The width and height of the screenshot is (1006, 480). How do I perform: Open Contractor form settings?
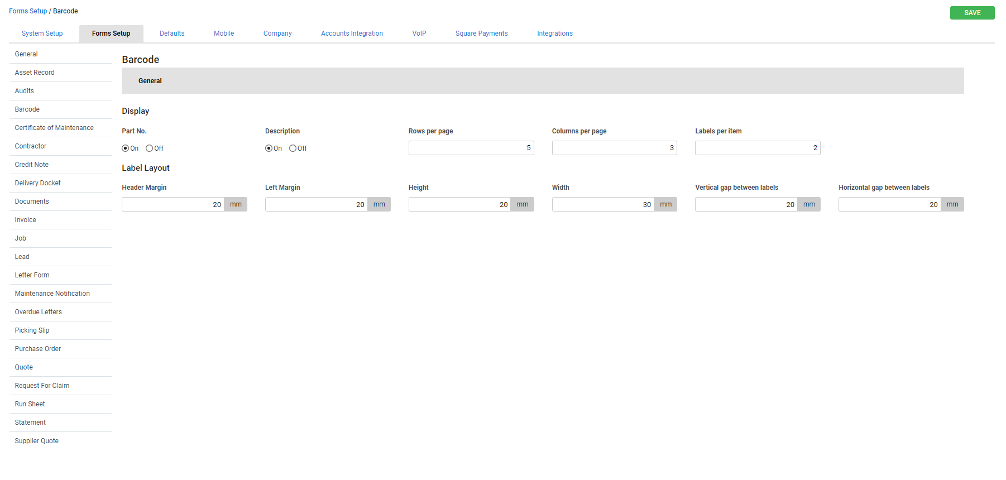[60, 146]
